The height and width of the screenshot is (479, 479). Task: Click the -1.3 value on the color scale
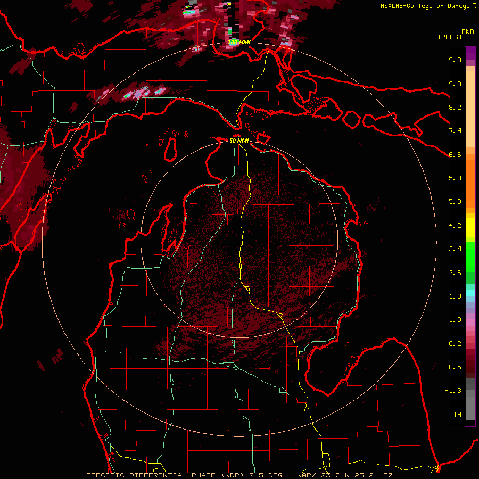pos(453,391)
